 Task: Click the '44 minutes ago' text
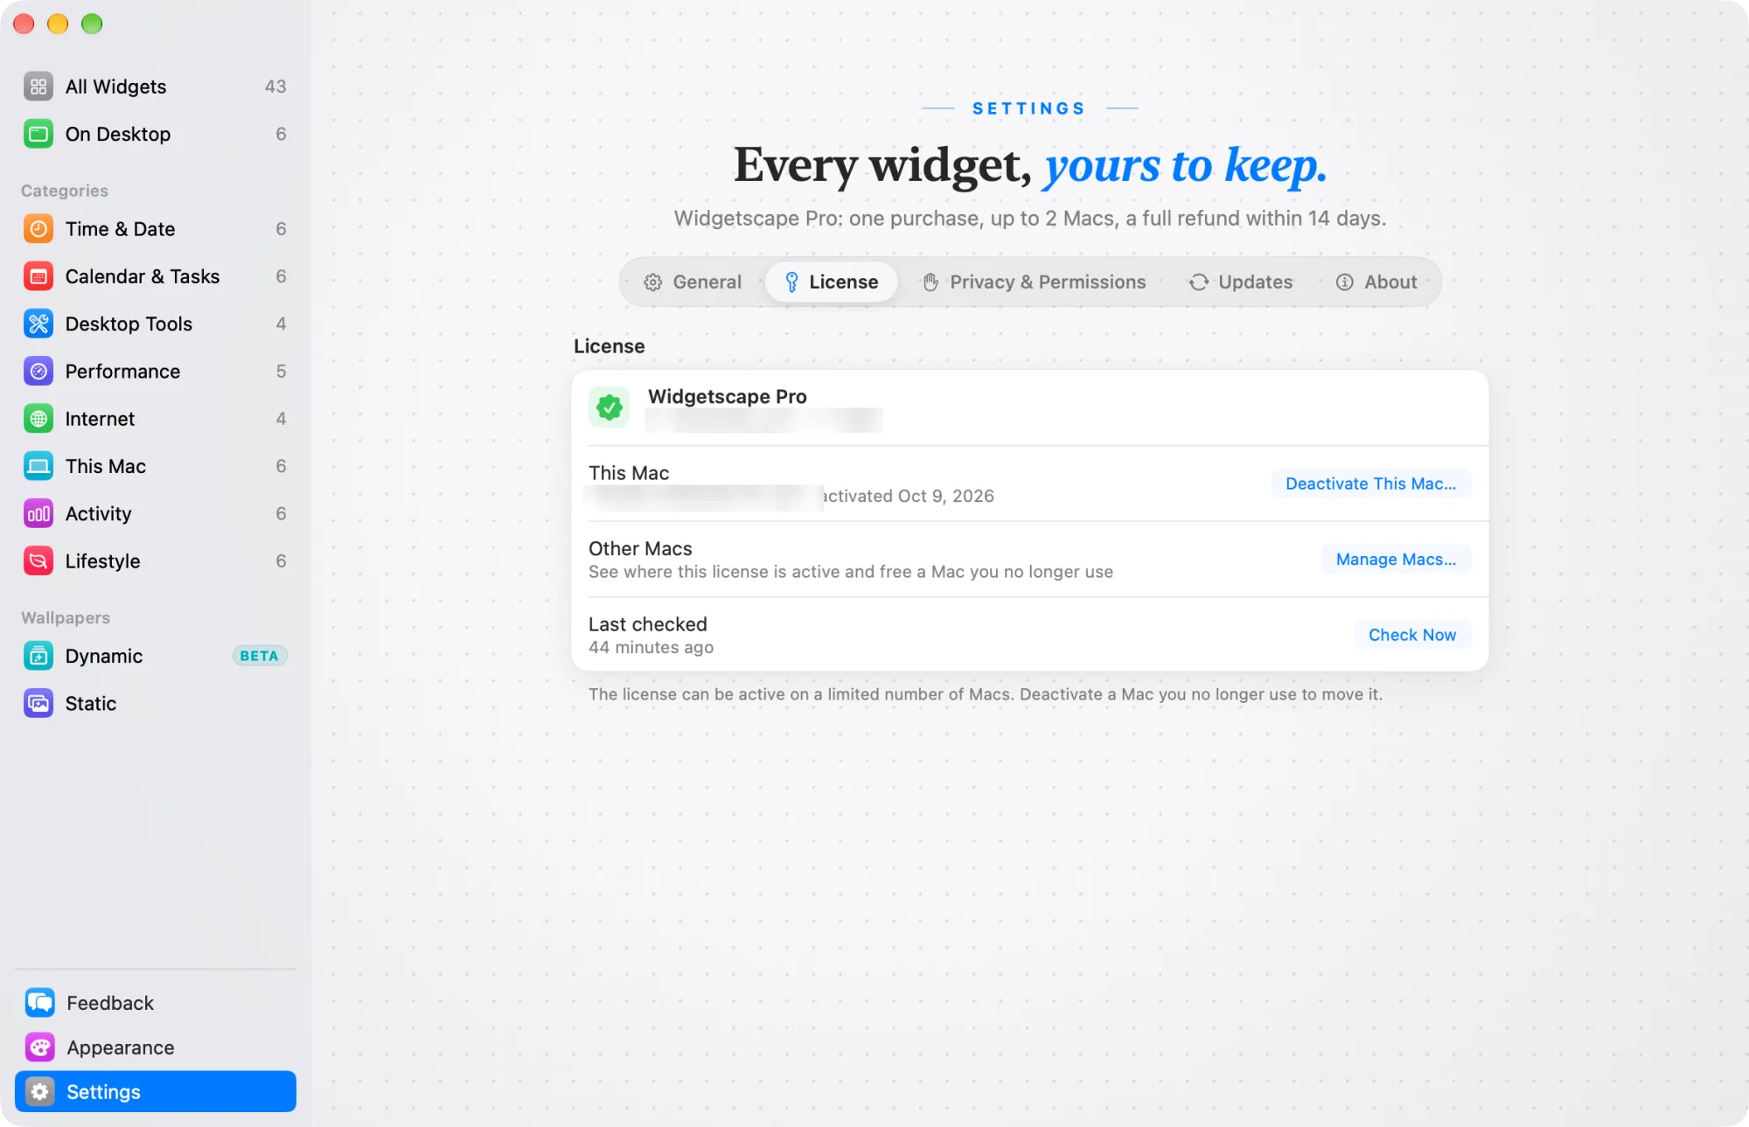[x=651, y=647]
